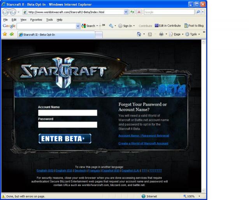The image size is (249, 200).
Task: Open the Home button dropdown arrow
Action: [x=144, y=34]
